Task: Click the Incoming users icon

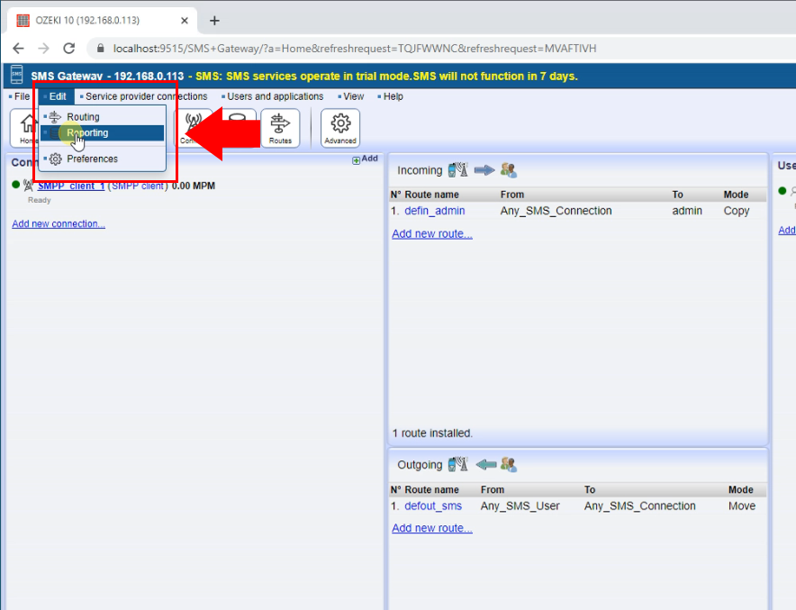Action: [x=508, y=170]
